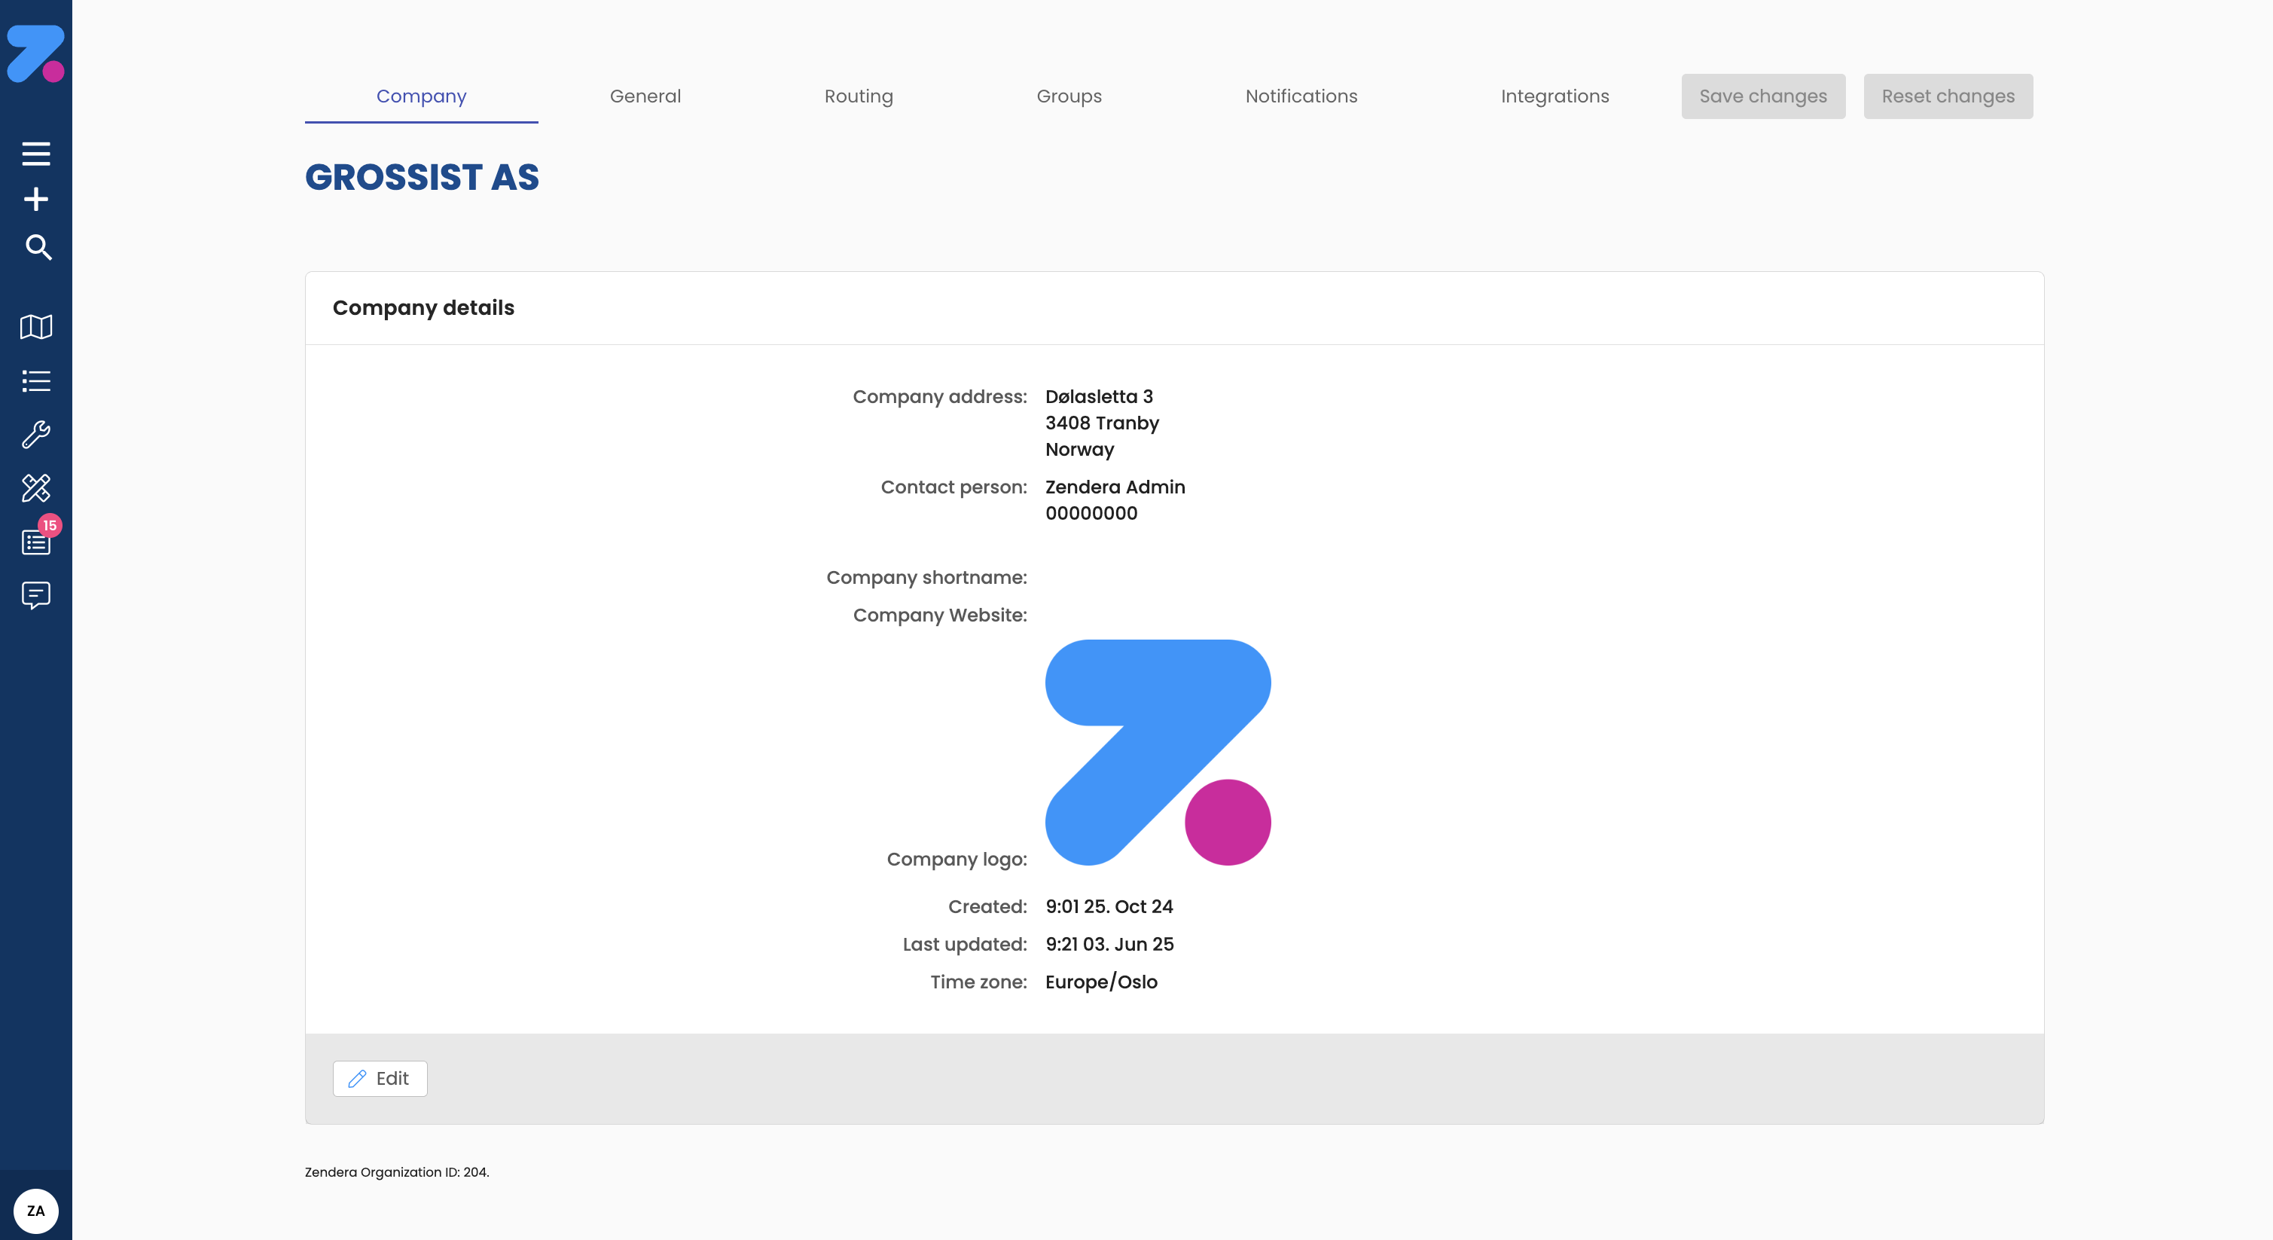This screenshot has width=2273, height=1240.
Task: Click the pencil-ruler design tools icon
Action: [35, 488]
